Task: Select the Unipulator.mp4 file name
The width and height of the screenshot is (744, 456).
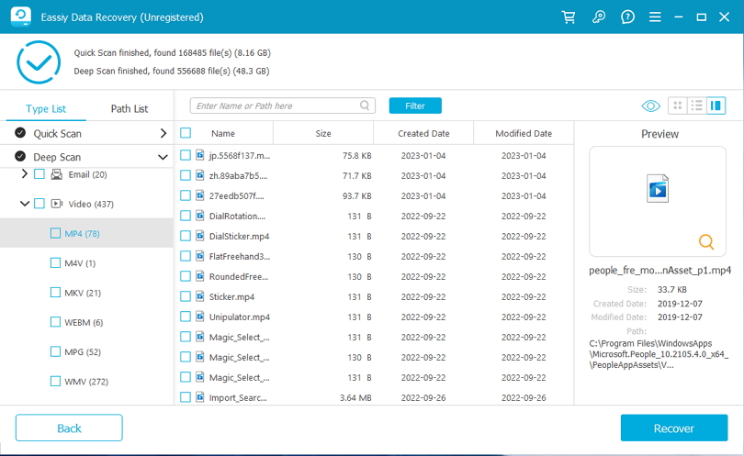Action: [x=240, y=317]
